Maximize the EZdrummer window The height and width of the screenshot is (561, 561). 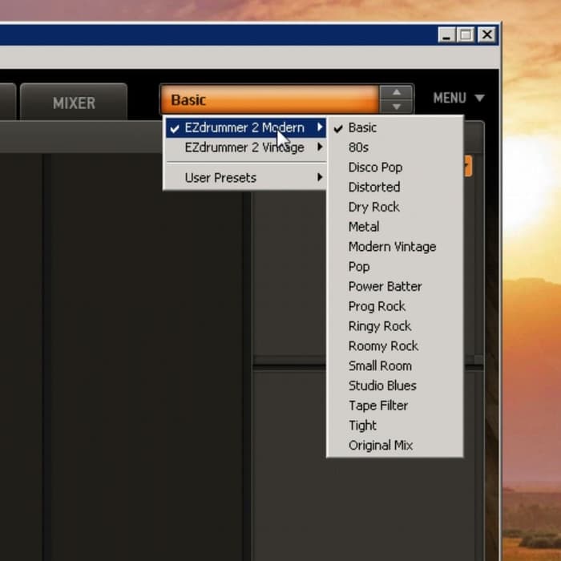coord(466,35)
